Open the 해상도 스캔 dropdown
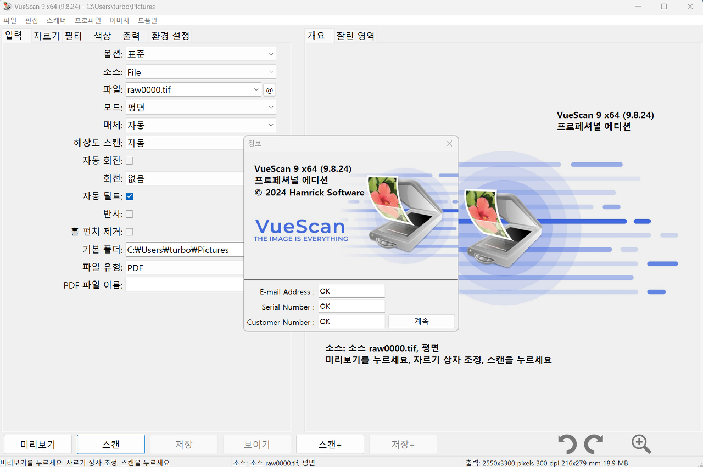Screen dimensions: 703x467 coord(185,143)
